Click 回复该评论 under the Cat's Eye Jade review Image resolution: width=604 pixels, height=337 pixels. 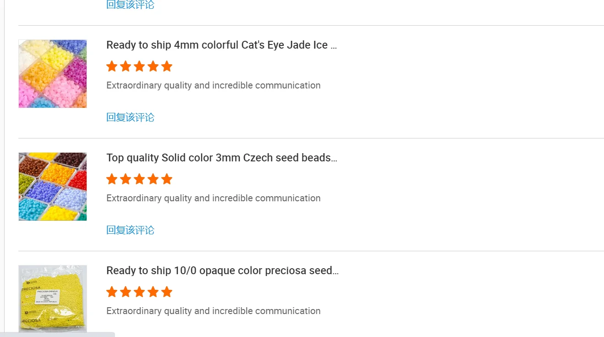tap(130, 117)
